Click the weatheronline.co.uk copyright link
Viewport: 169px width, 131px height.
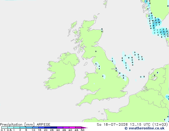[x=144, y=128]
